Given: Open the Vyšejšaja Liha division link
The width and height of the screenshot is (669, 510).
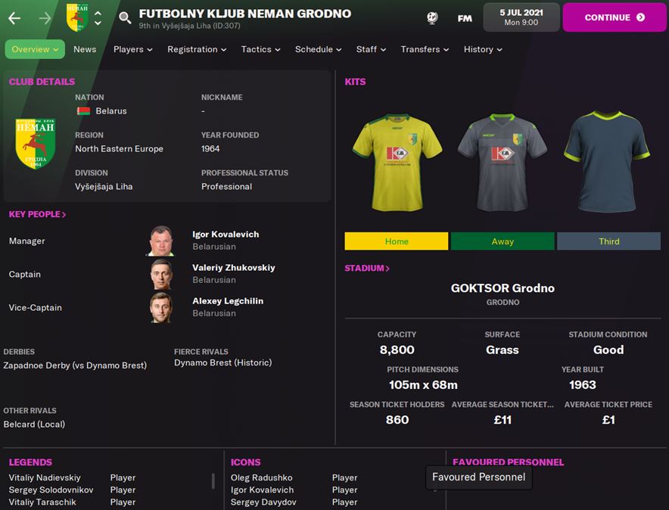Looking at the screenshot, I should (104, 186).
